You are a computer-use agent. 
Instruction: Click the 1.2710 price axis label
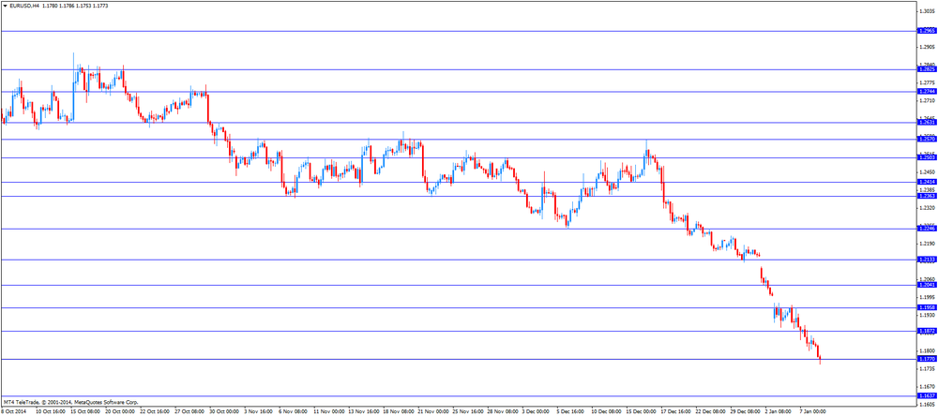coord(927,100)
